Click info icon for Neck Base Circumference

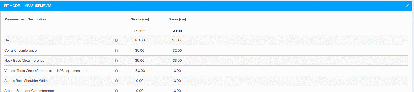pyautogui.click(x=116, y=61)
